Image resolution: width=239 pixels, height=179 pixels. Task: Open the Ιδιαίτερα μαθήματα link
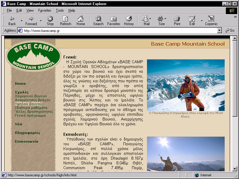click(31, 108)
